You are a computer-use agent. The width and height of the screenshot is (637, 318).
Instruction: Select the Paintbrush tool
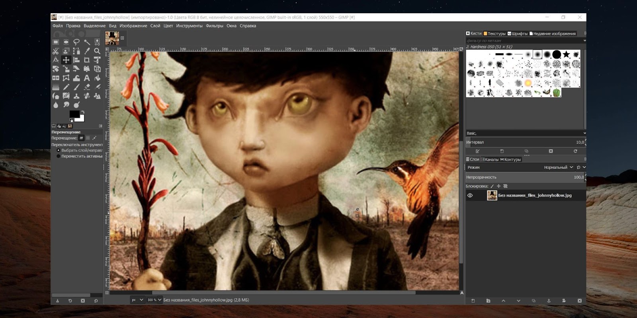pyautogui.click(x=76, y=87)
